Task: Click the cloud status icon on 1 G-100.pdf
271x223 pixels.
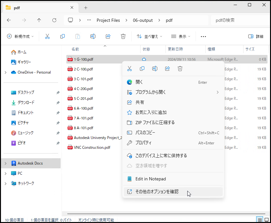Action: 144,59
